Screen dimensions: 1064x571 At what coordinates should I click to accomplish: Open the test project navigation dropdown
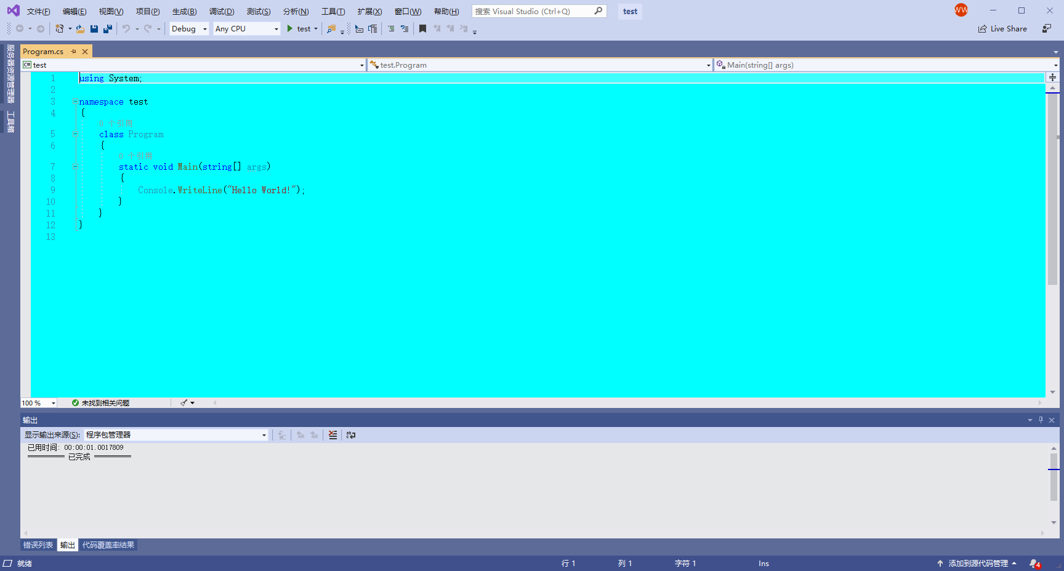click(194, 65)
